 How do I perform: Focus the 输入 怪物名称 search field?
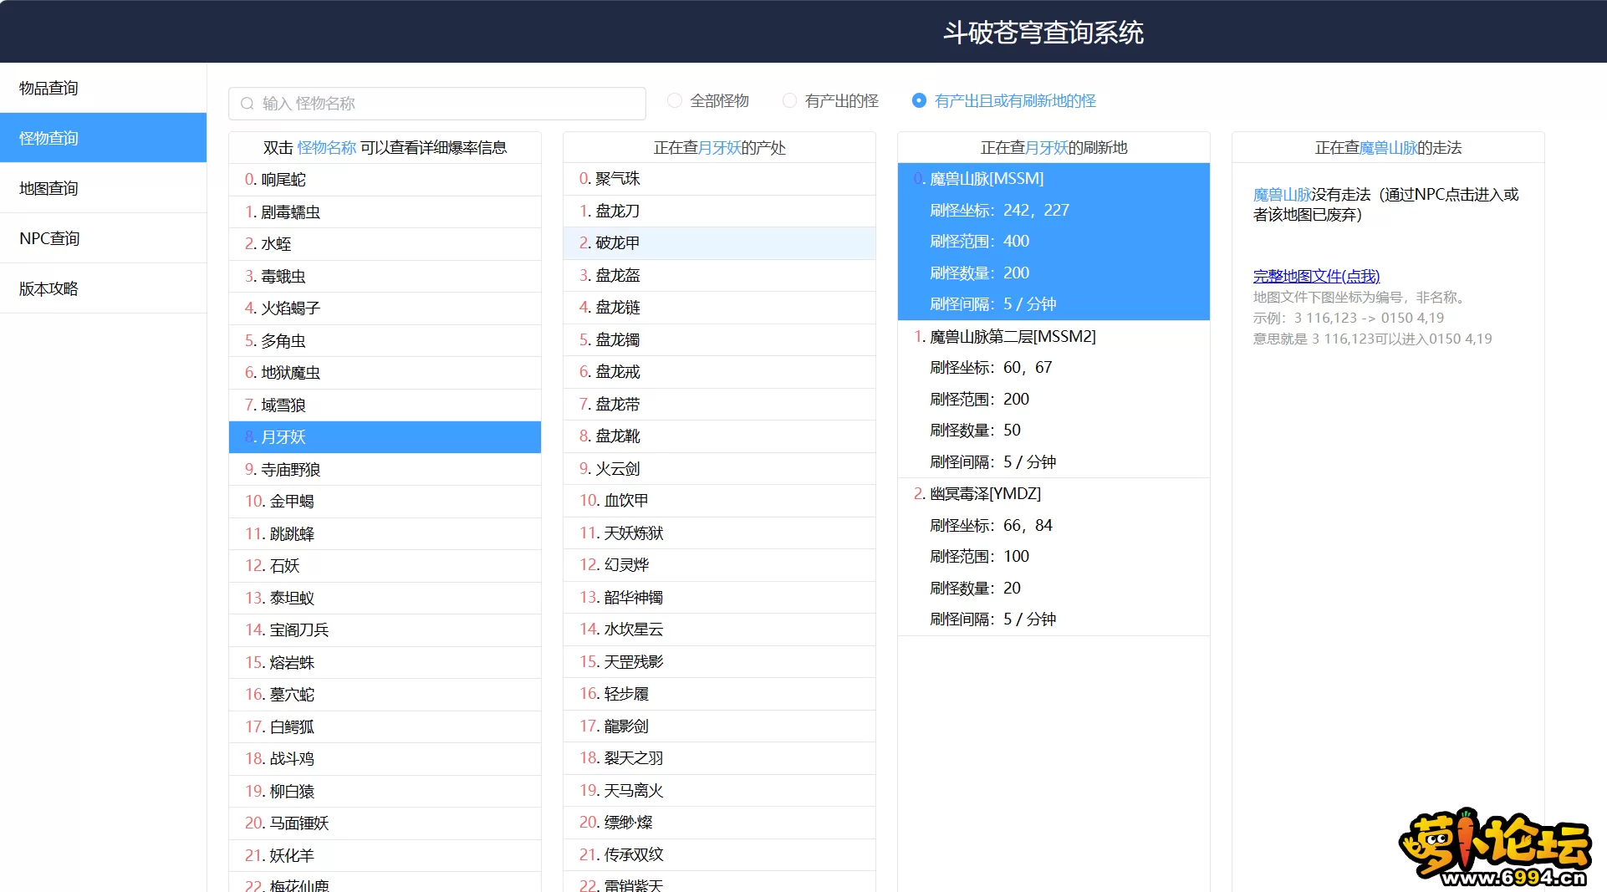coord(437,104)
